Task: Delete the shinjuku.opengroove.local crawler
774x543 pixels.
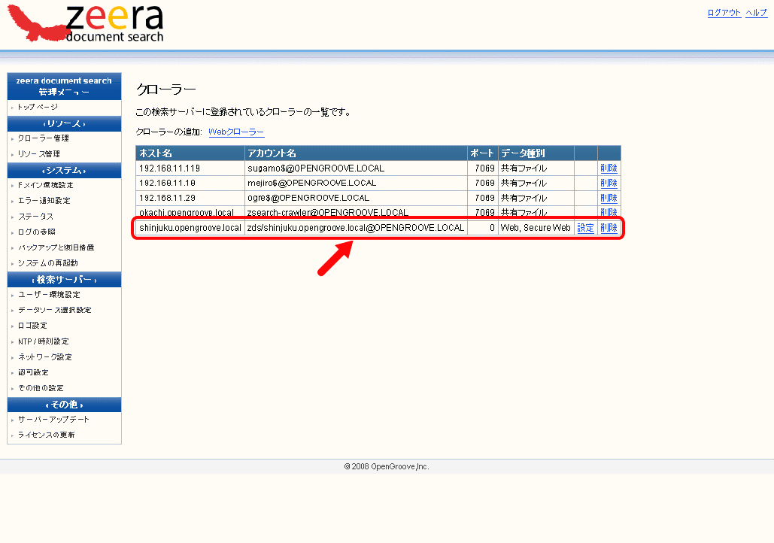Action: pyautogui.click(x=609, y=228)
